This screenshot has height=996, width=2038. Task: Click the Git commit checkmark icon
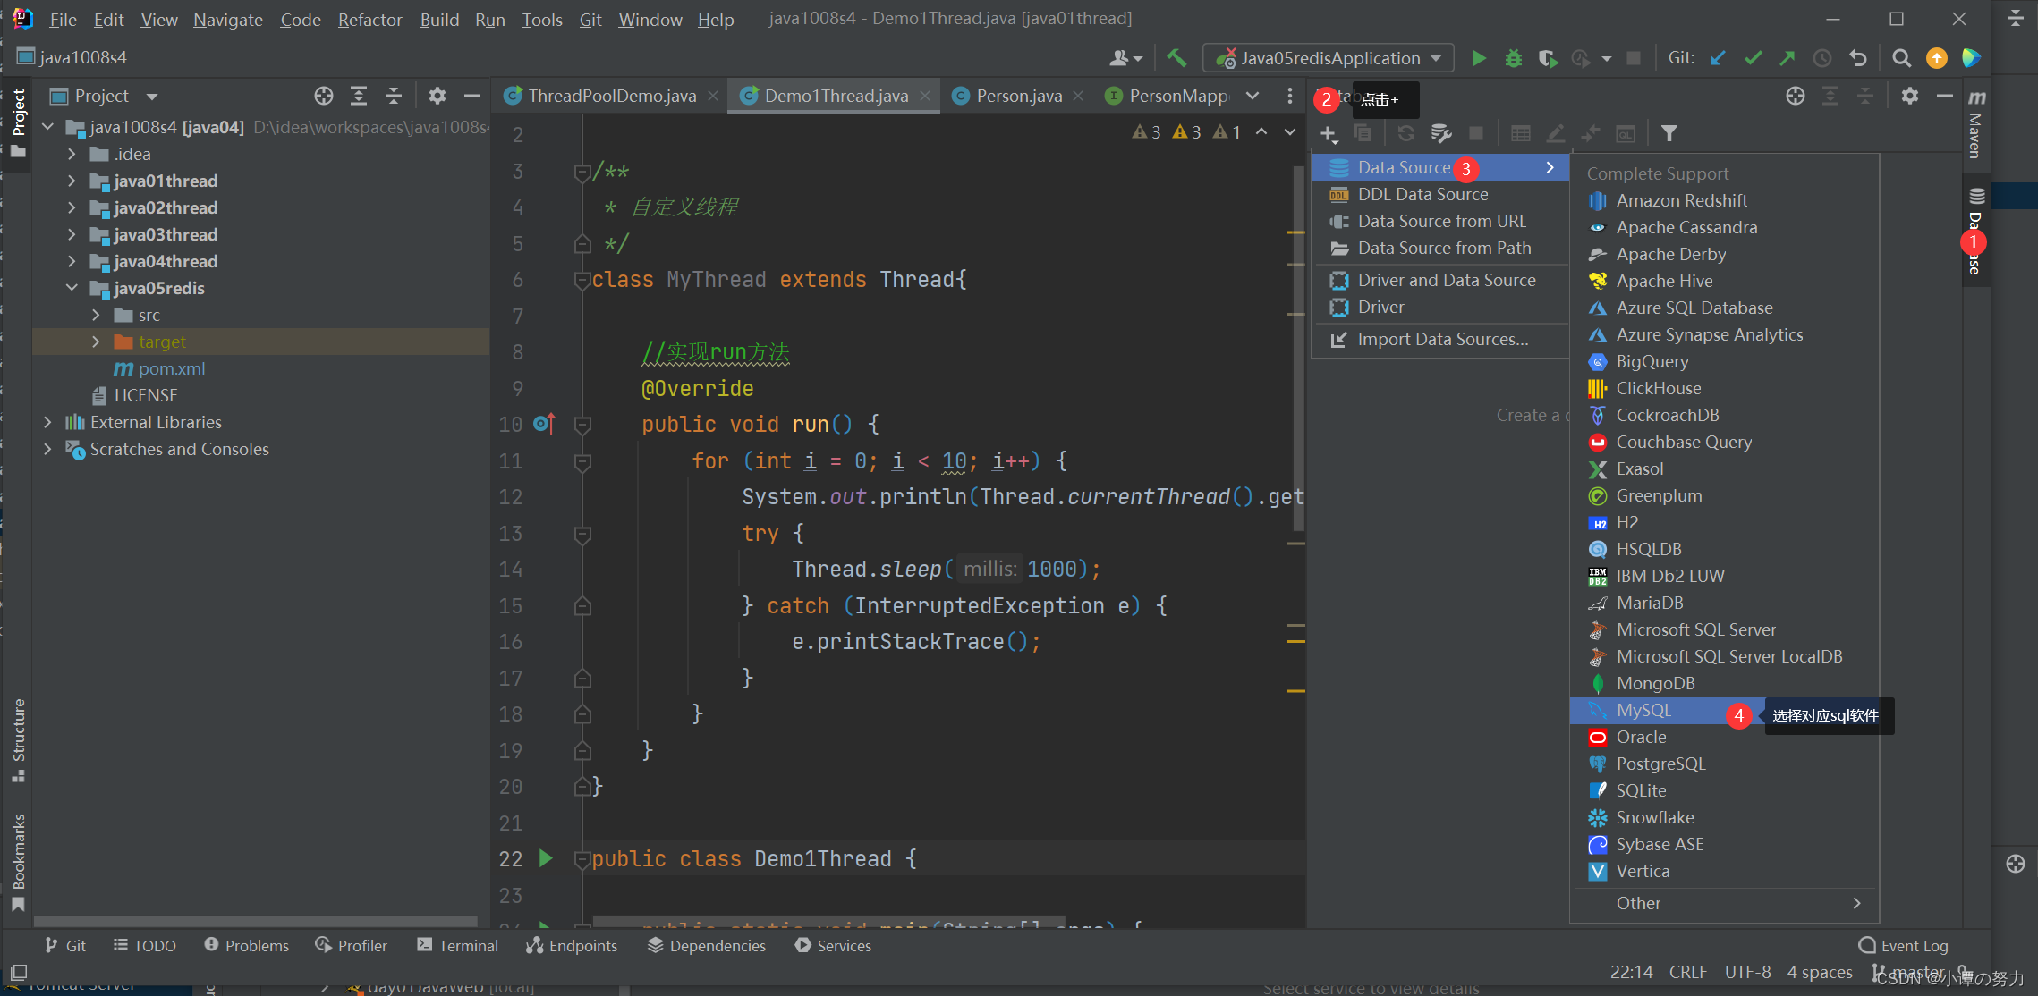click(1754, 57)
